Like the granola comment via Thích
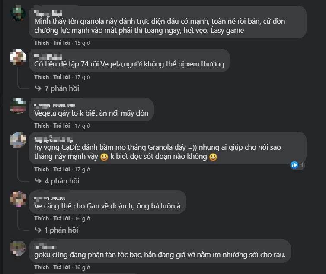The image size is (326, 274). pos(42,43)
